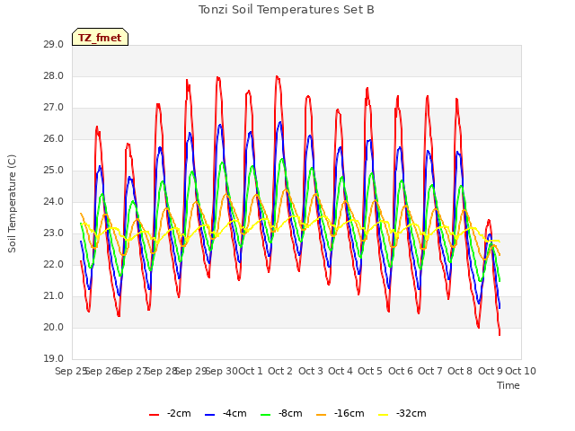Click the Oct 5 x-axis date label

click(370, 371)
